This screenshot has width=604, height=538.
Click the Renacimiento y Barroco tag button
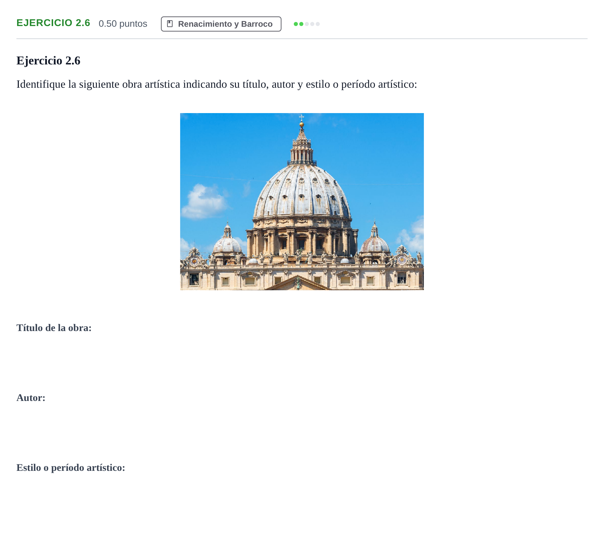coord(221,24)
